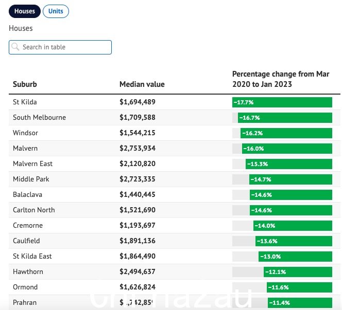Click the median value $2,753,934
This screenshot has height=310, width=342.
click(x=138, y=148)
